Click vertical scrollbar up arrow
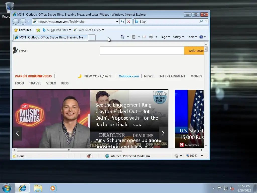Image resolution: width=257 pixels, height=193 pixels. pyautogui.click(x=206, y=44)
